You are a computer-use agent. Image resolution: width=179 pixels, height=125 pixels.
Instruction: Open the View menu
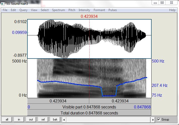coord(34,10)
